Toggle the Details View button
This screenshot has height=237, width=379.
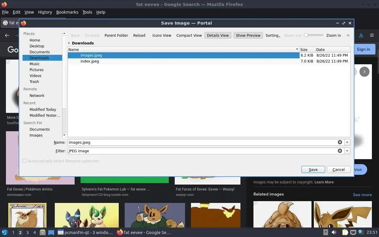pyautogui.click(x=218, y=35)
